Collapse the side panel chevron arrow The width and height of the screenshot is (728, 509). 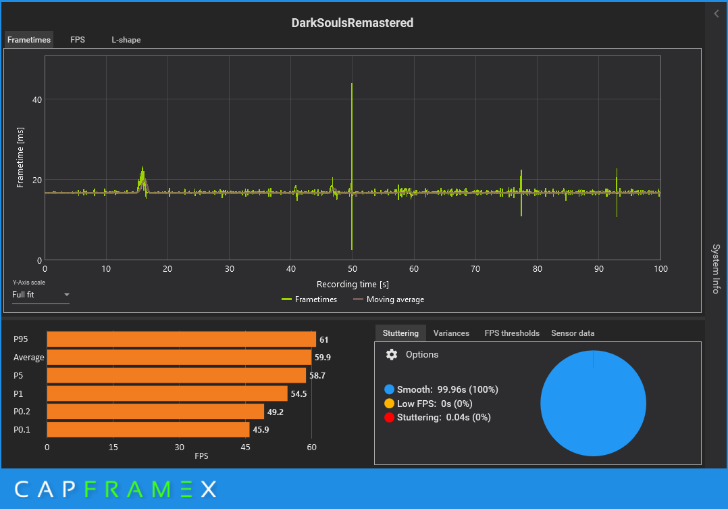(x=717, y=14)
